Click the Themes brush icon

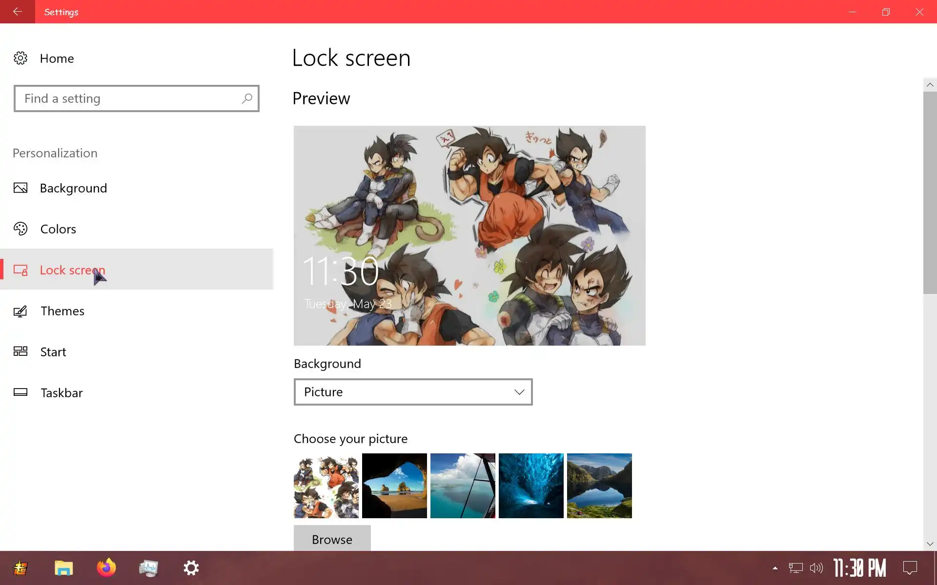(x=20, y=311)
